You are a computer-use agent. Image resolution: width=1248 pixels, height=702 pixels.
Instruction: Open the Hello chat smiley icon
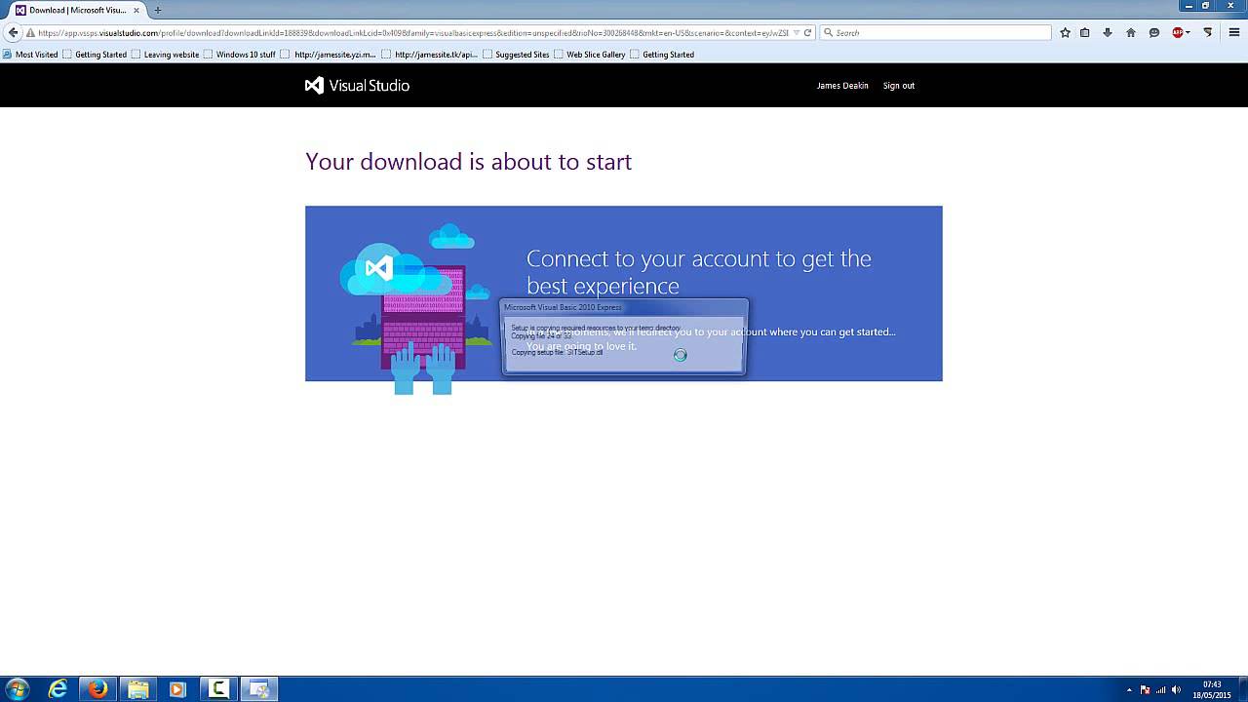[x=1154, y=32]
